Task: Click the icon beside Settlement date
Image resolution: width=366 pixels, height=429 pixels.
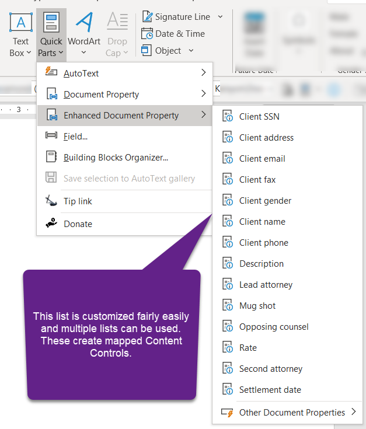Action: 228,389
